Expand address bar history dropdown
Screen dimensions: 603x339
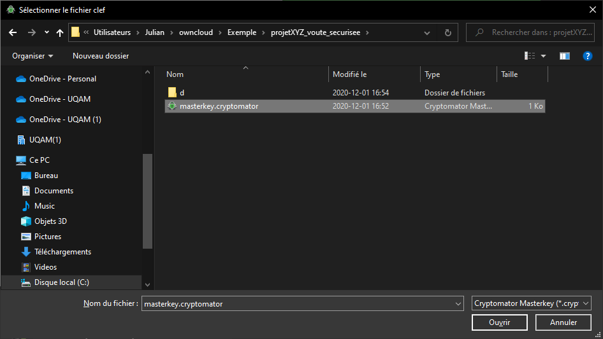click(427, 32)
